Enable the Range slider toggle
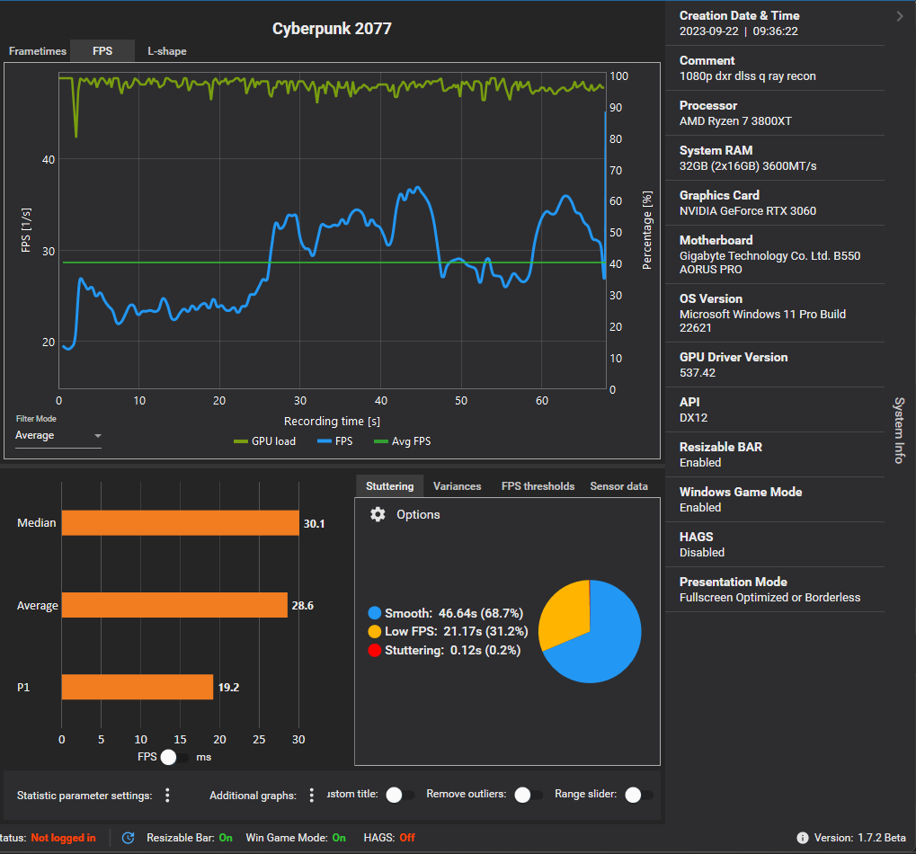This screenshot has width=916, height=854. [x=639, y=795]
